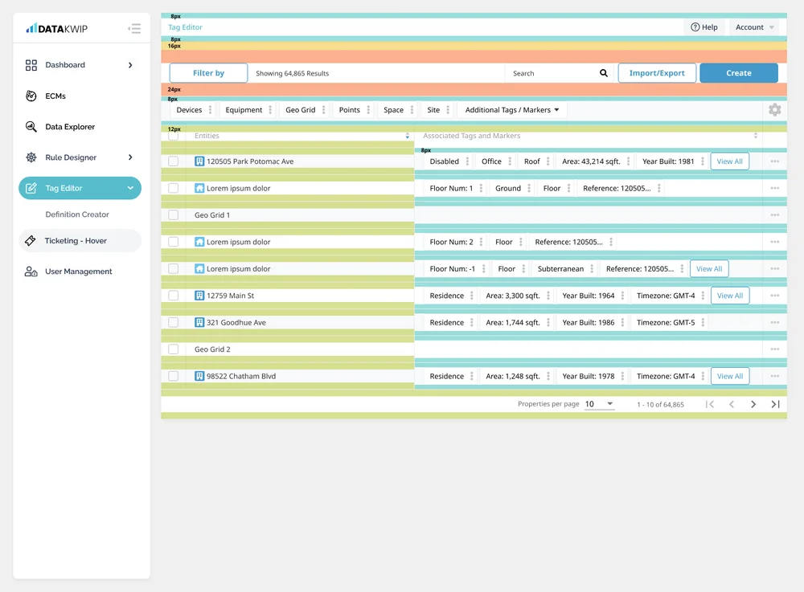The width and height of the screenshot is (804, 592).
Task: Collapse the sidebar with the hamburger icon
Action: pyautogui.click(x=134, y=28)
